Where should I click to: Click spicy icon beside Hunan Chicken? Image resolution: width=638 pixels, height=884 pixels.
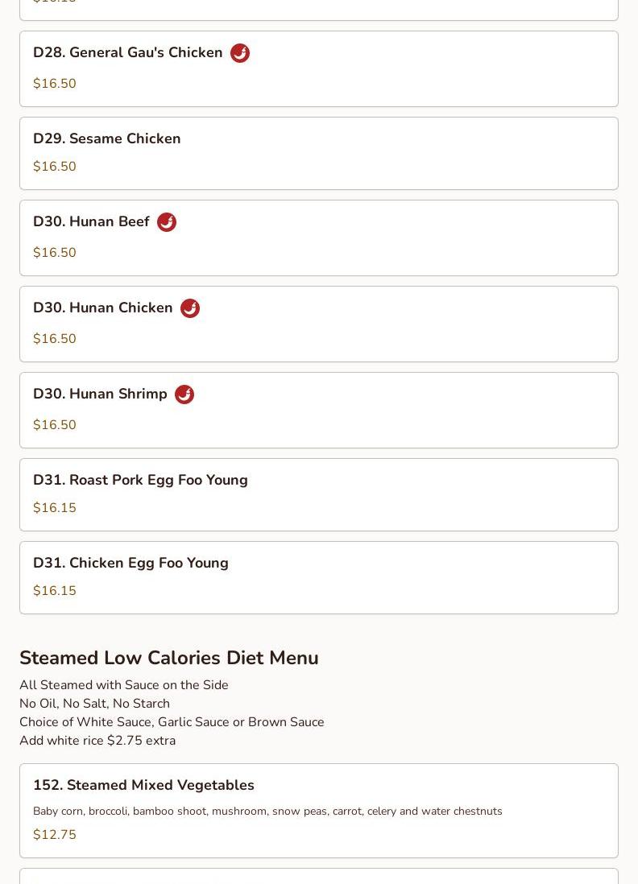[189, 308]
